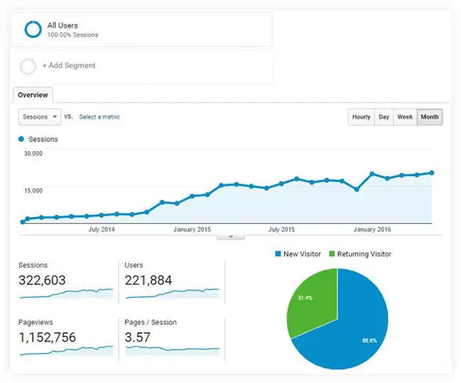Click the green 31.4% pie slice

312,301
